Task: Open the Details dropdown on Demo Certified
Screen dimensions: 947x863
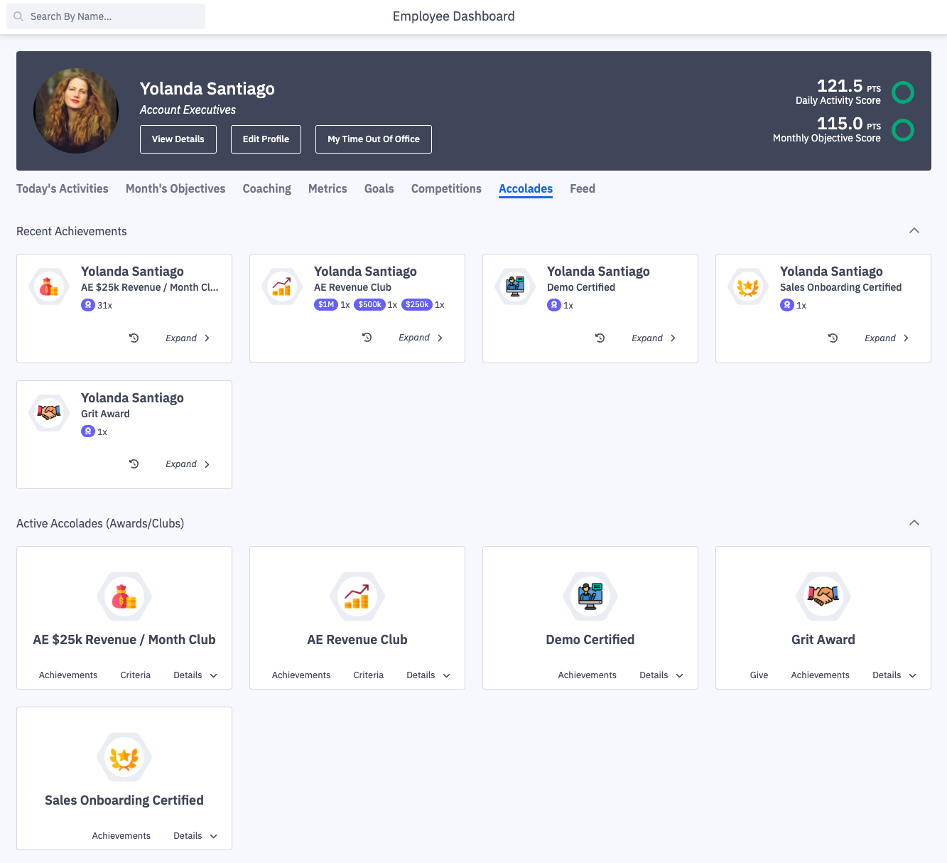Action: point(661,675)
